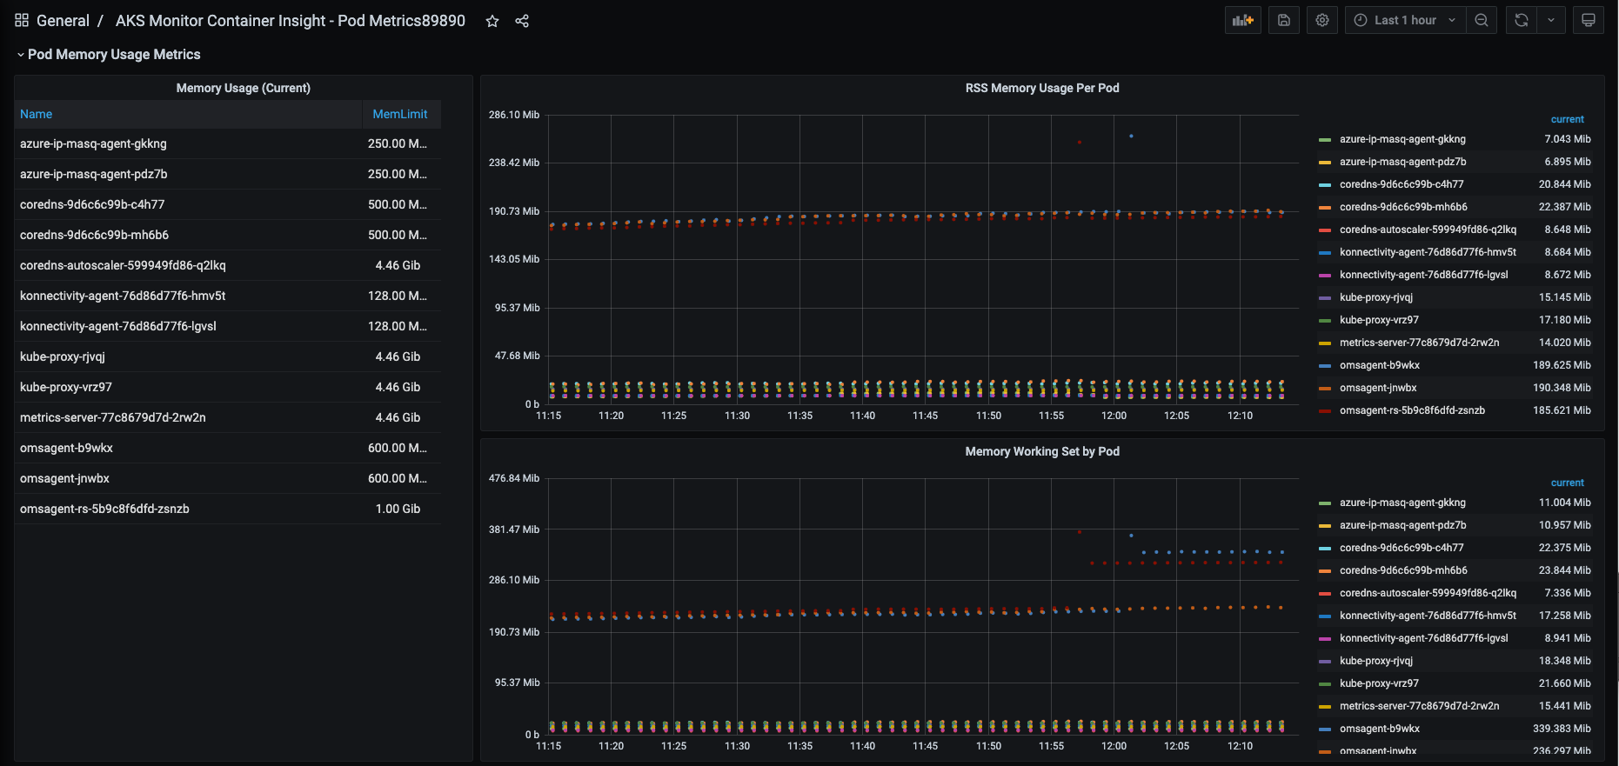Open the Last 1 hour time picker
Viewport: 1619px width, 766px height.
[x=1404, y=21]
